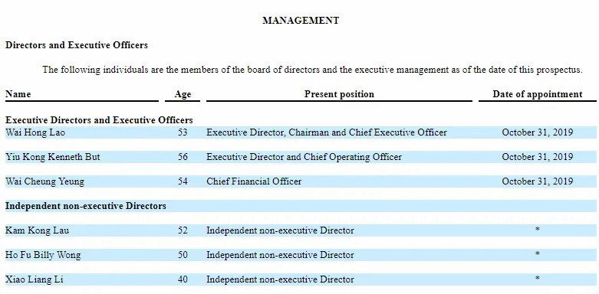Select the name Yiu Kong Kenneth But
This screenshot has height=294, width=599.
click(53, 157)
